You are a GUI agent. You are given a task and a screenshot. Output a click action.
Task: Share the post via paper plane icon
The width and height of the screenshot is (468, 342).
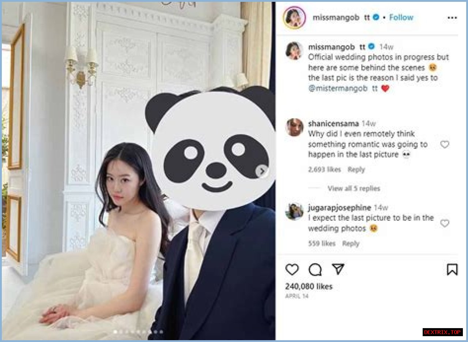point(338,269)
